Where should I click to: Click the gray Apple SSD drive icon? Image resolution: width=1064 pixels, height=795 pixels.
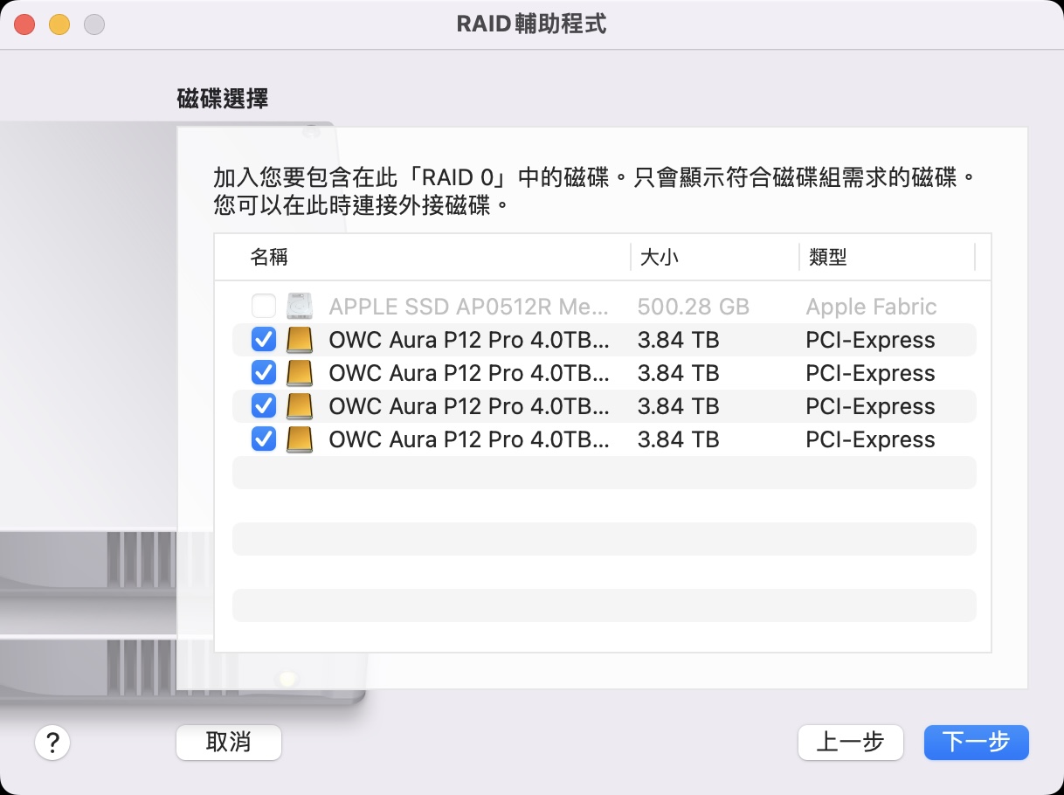click(299, 307)
